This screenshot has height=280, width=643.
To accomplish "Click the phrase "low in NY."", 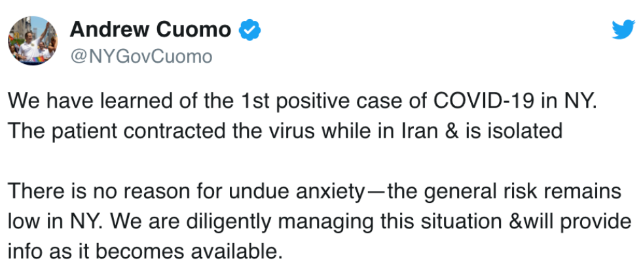I will point(56,222).
